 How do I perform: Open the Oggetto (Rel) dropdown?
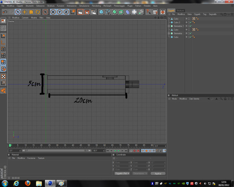(122, 173)
